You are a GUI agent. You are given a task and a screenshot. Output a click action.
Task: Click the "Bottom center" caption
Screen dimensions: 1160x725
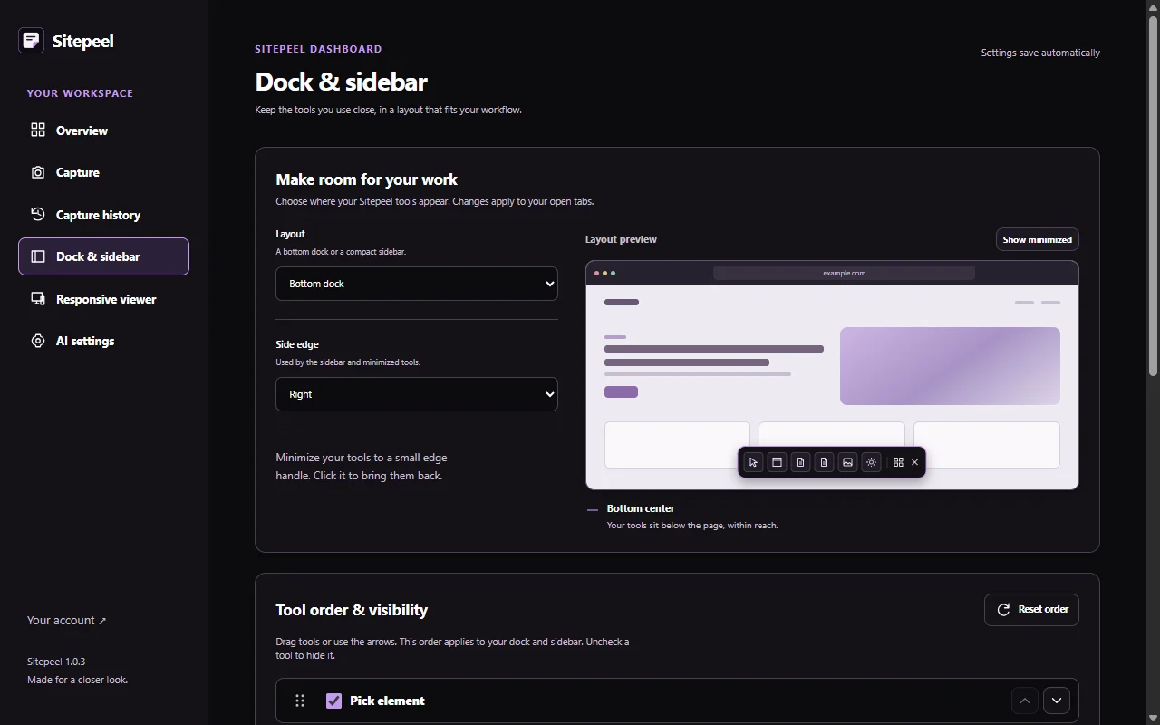click(641, 508)
